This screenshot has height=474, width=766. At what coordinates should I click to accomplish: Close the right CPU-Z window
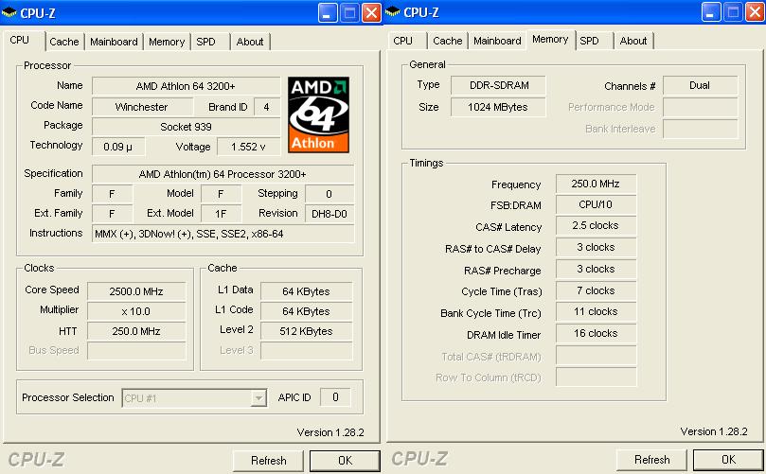pos(755,12)
